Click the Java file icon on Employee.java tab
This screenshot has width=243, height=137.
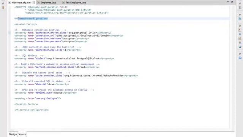(x=38, y=3)
